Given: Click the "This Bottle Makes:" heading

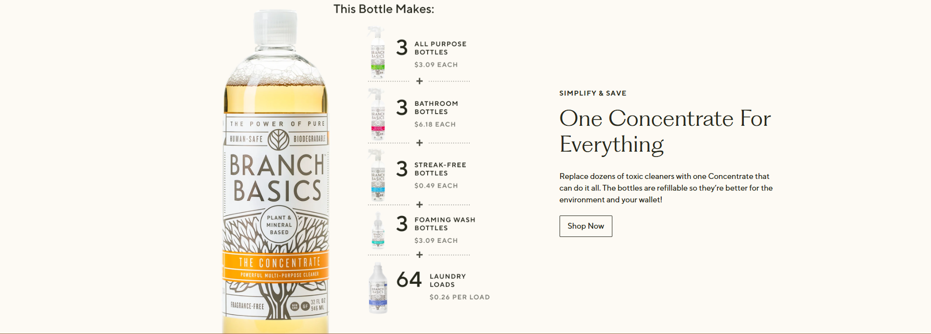Looking at the screenshot, I should (x=384, y=9).
